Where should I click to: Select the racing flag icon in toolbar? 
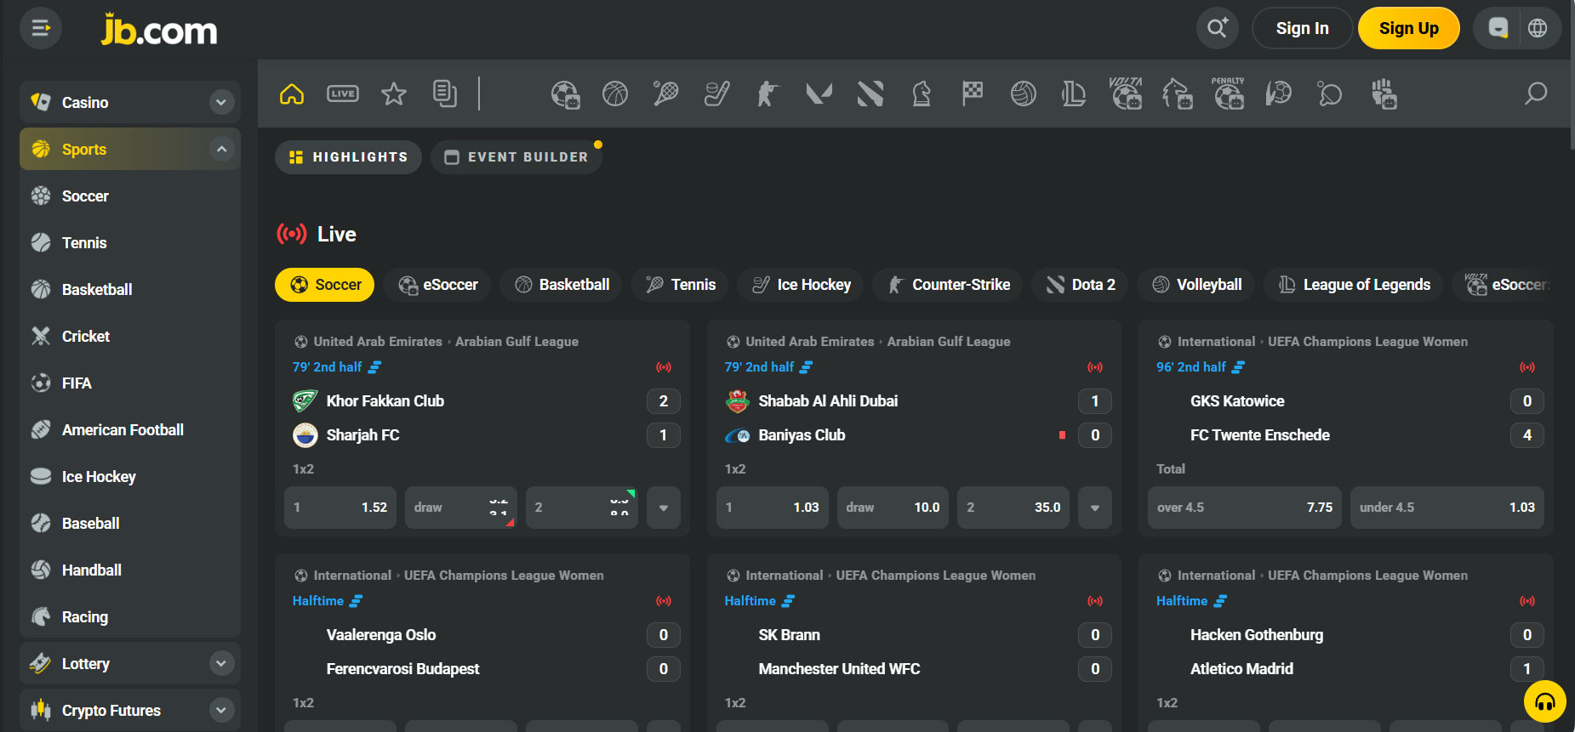point(973,94)
